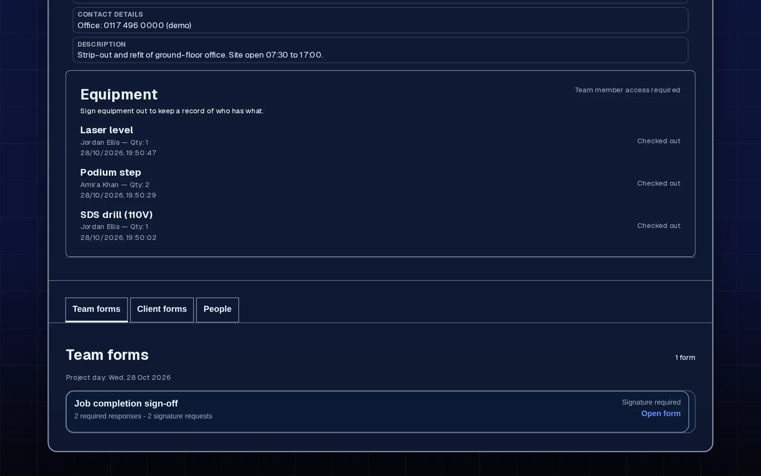Open form for Job completion sign-off
Viewport: 761px width, 476px height.
(661, 414)
